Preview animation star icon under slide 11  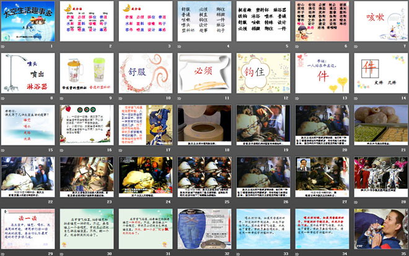click(x=180, y=98)
